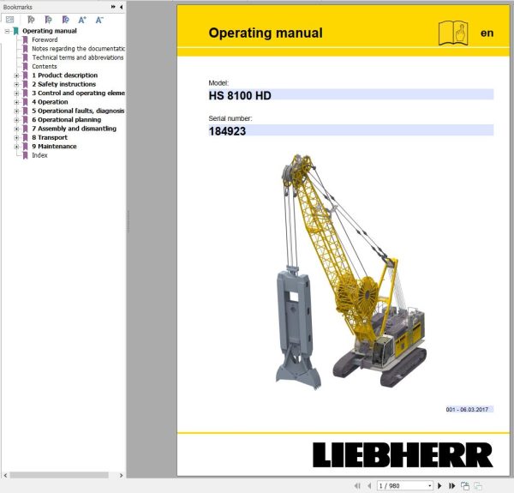Viewport: 514px width, 493px height.
Task: Expand 8 Transport bookmark
Action: pos(16,138)
